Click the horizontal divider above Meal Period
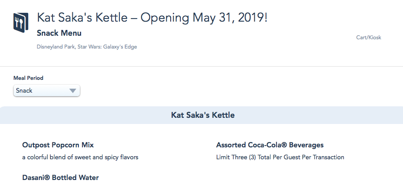 201,67
